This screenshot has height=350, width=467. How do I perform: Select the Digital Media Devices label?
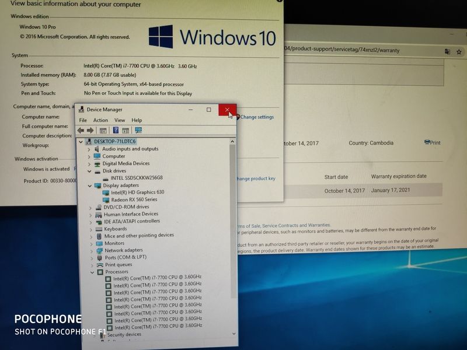point(126,163)
